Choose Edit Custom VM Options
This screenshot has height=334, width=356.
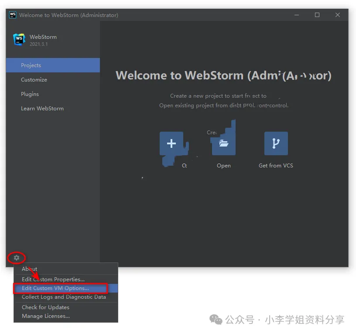coord(66,288)
